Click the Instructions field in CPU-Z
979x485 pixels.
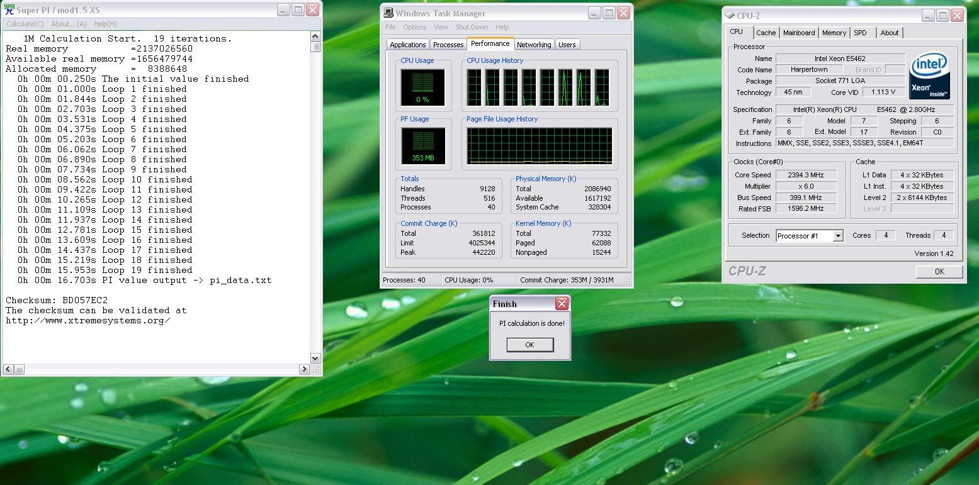click(864, 143)
